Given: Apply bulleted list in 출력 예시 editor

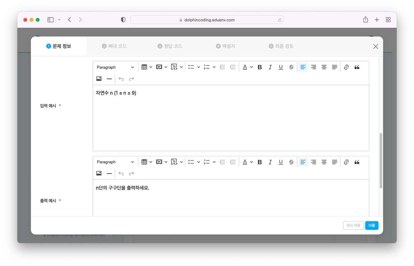Looking at the screenshot, I should (x=191, y=162).
